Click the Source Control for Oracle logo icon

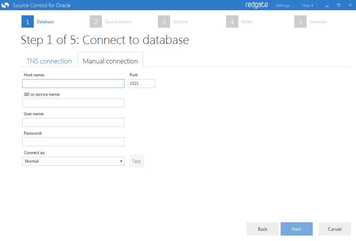click(5, 5)
